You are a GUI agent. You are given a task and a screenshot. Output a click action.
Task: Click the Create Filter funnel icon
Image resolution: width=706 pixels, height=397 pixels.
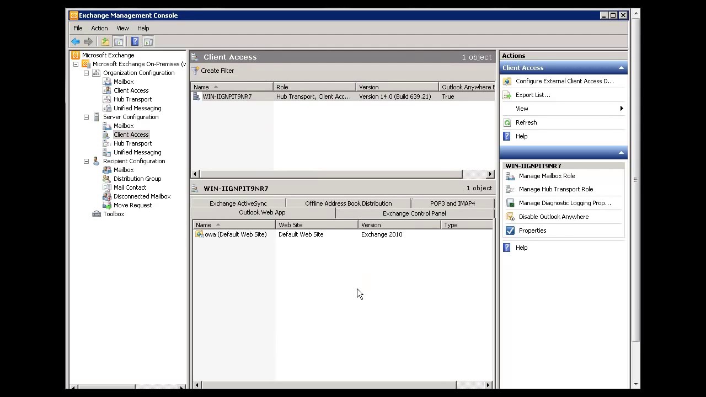coord(195,71)
